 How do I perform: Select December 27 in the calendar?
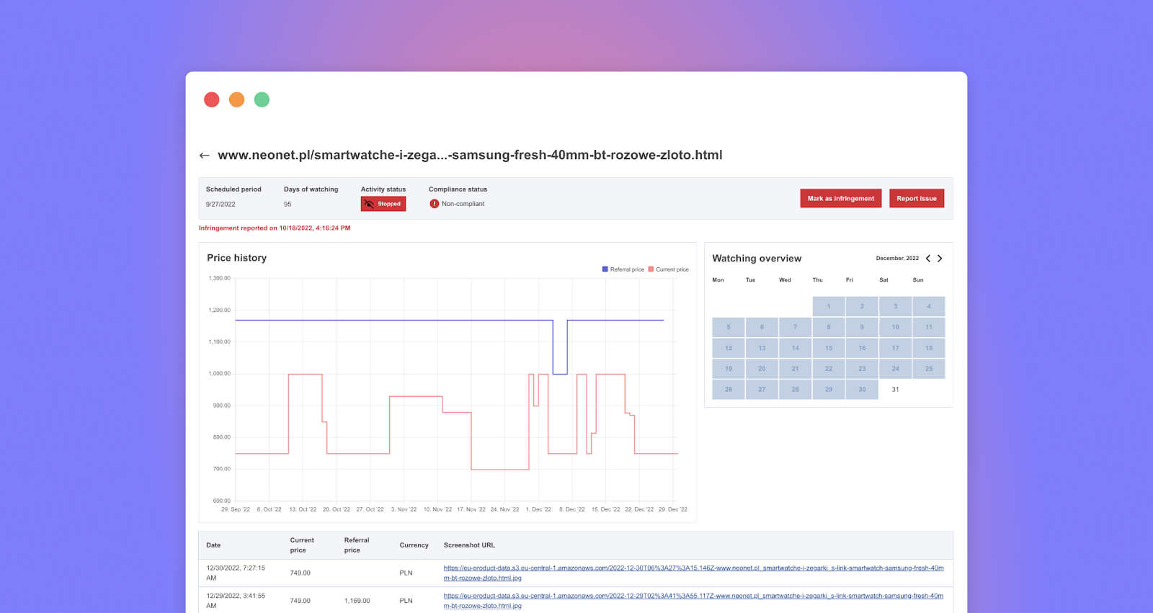762,390
